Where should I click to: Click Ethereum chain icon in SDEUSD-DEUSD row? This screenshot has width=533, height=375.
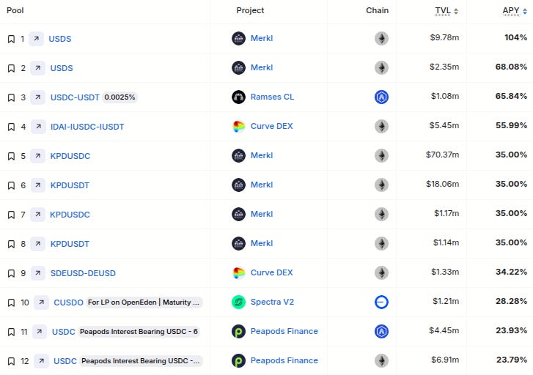point(381,272)
